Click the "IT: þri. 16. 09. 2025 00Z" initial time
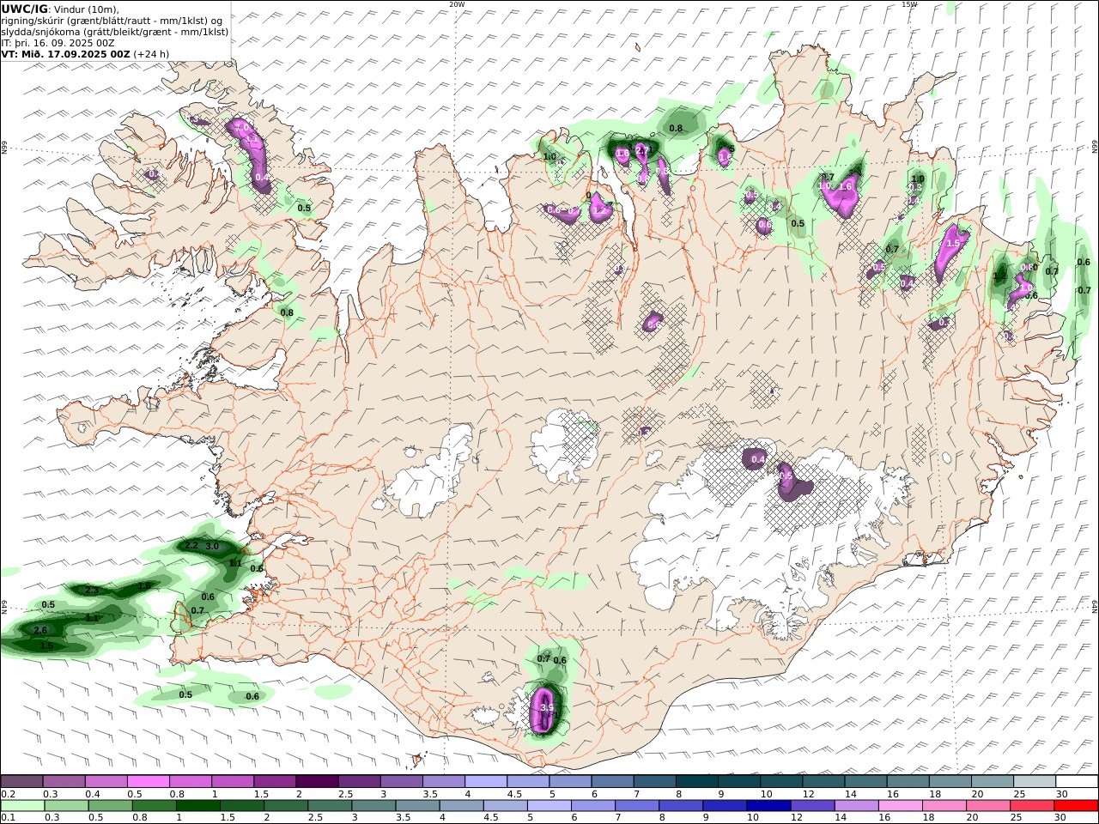This screenshot has width=1099, height=824. point(58,43)
